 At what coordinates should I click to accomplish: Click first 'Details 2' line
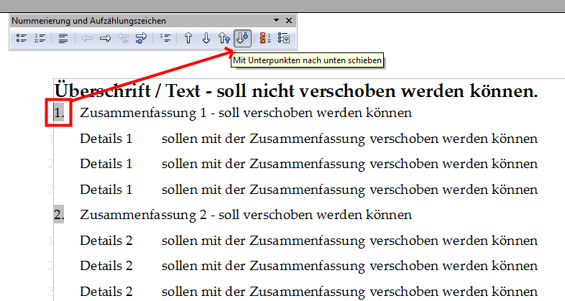(309, 241)
